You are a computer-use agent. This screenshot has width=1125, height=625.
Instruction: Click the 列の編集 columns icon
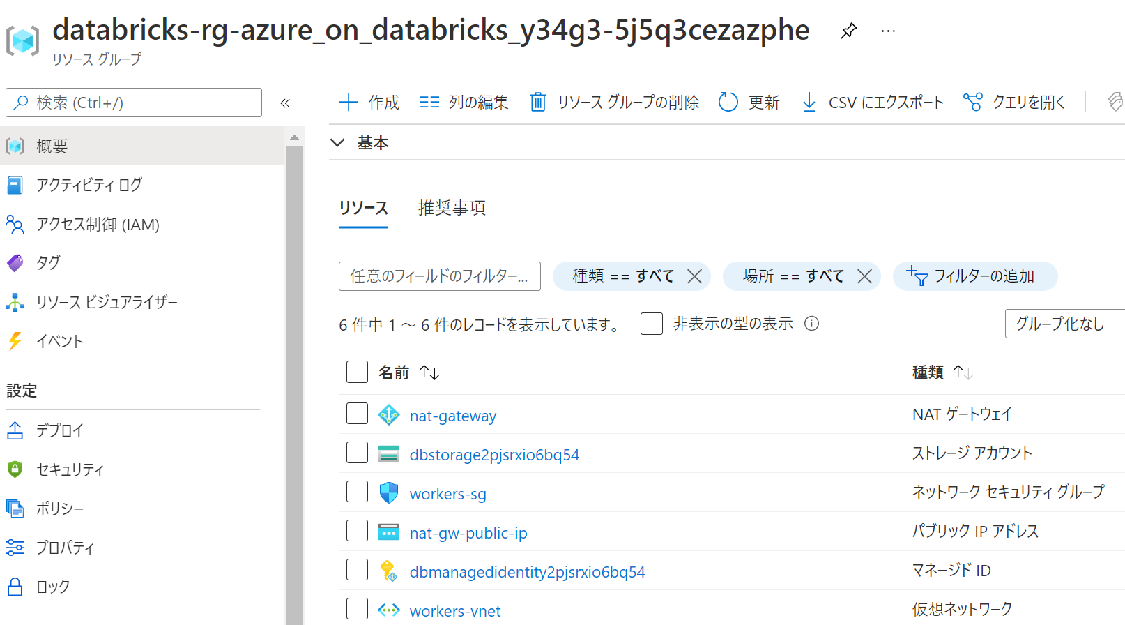[429, 103]
